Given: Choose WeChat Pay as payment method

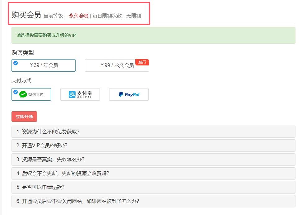Looking at the screenshot, I should [31, 94].
